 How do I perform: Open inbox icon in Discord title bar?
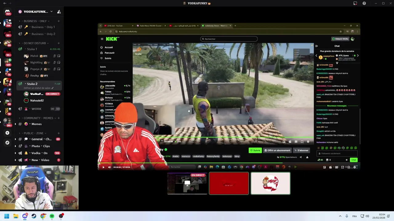[355, 3]
